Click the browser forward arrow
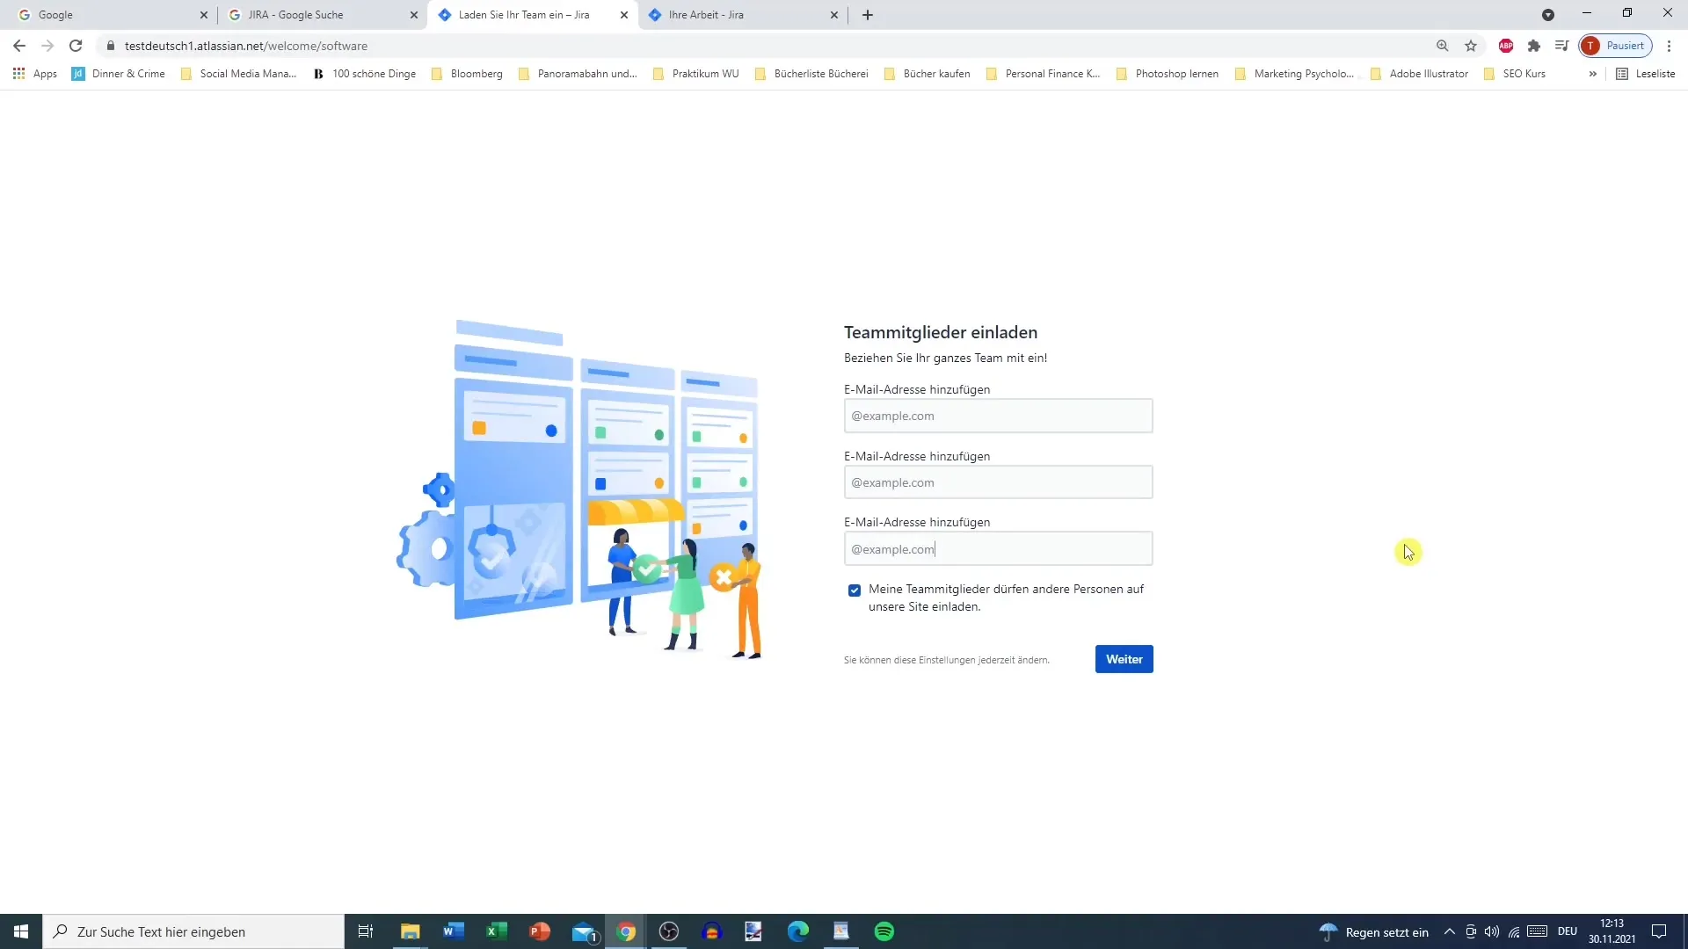 point(47,46)
